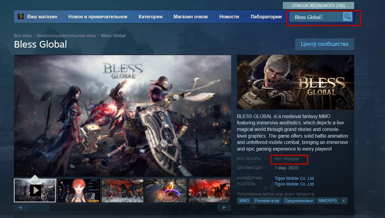Click the store avatar icon beside Ваш магазин
The image size is (385, 218).
pyautogui.click(x=20, y=17)
